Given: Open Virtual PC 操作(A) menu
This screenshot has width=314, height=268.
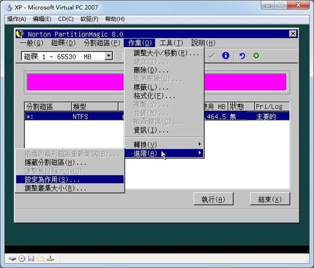Looking at the screenshot, I should point(17,19).
